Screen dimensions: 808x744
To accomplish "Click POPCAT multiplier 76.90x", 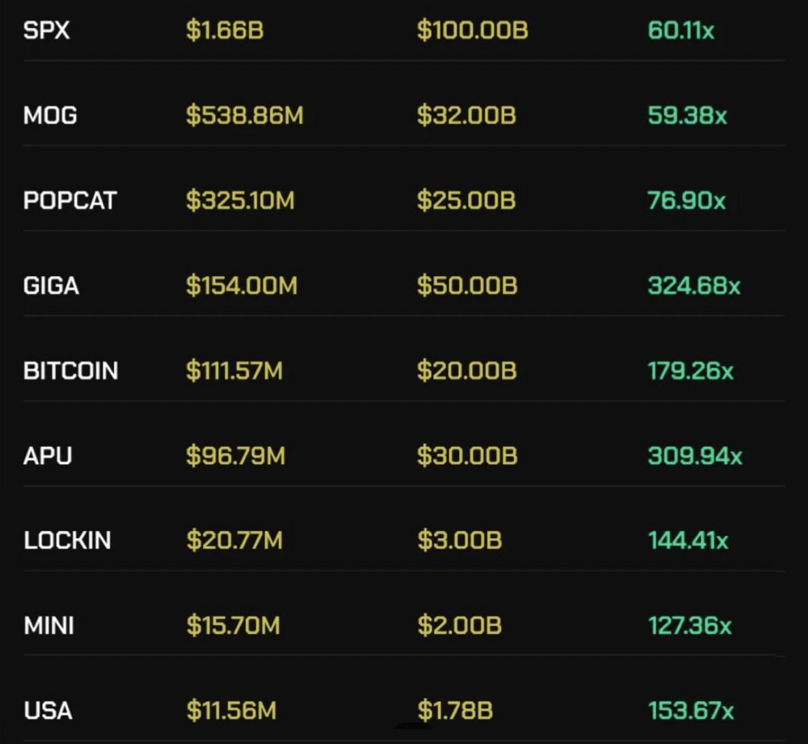I will tap(687, 200).
